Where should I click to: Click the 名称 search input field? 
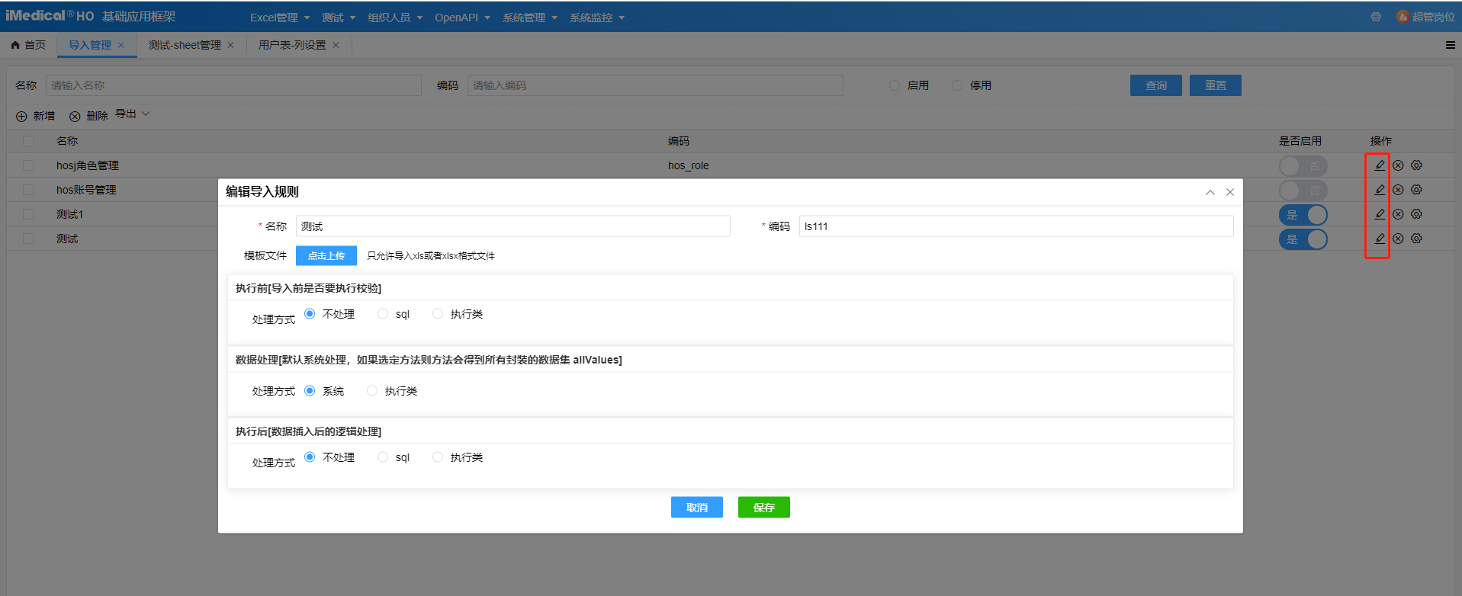tap(233, 85)
